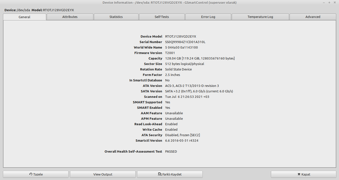Select form factor 2.5 inches
The height and width of the screenshot is (180, 339).
coord(173,75)
